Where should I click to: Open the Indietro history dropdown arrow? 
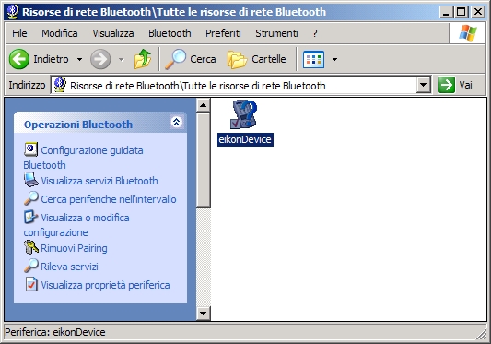pos(80,59)
